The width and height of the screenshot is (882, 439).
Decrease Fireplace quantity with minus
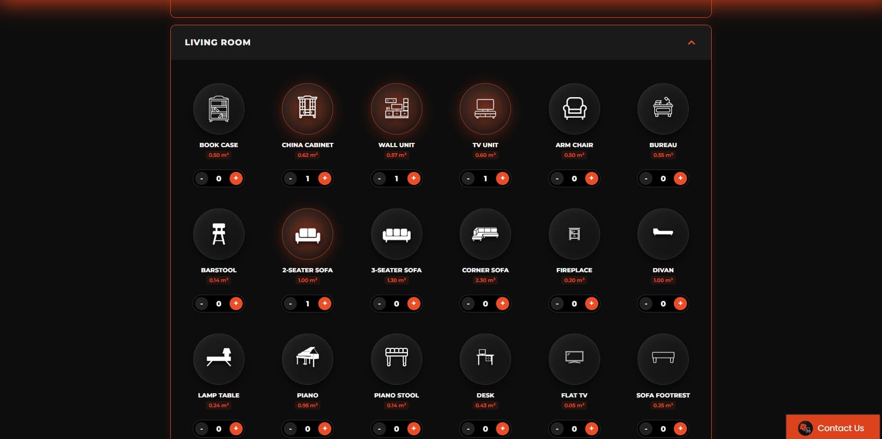tap(557, 304)
